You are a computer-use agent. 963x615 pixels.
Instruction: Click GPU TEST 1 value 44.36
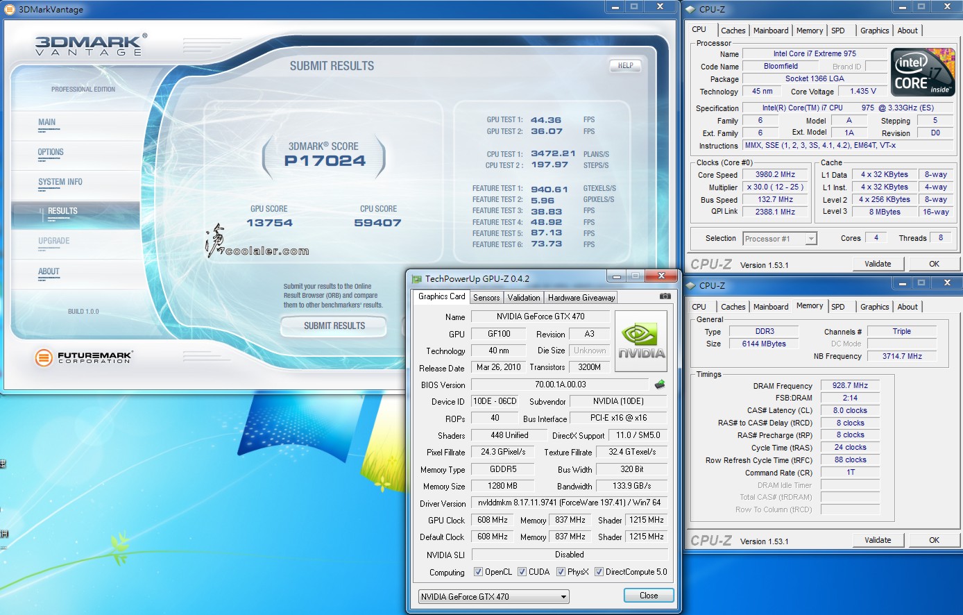coord(546,120)
